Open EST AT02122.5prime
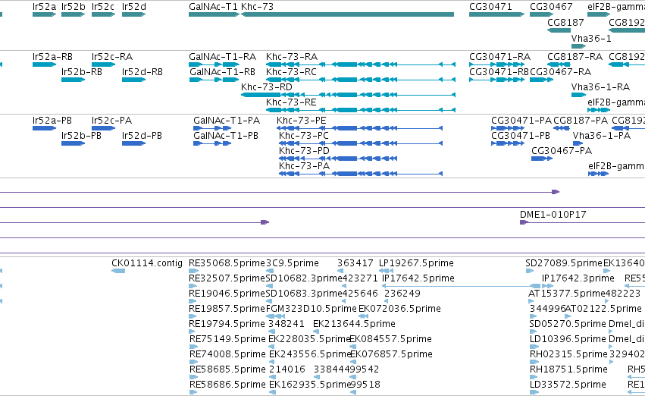 pos(603,308)
